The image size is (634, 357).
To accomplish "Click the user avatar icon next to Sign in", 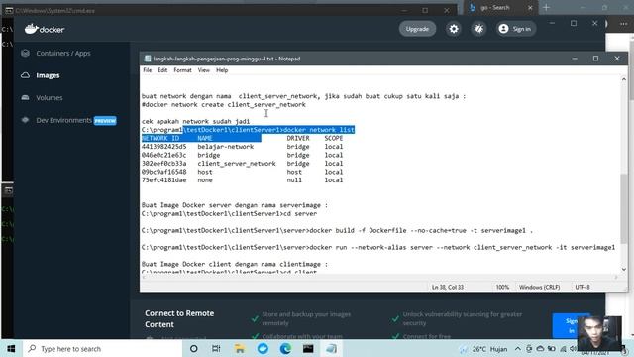I will [503, 29].
